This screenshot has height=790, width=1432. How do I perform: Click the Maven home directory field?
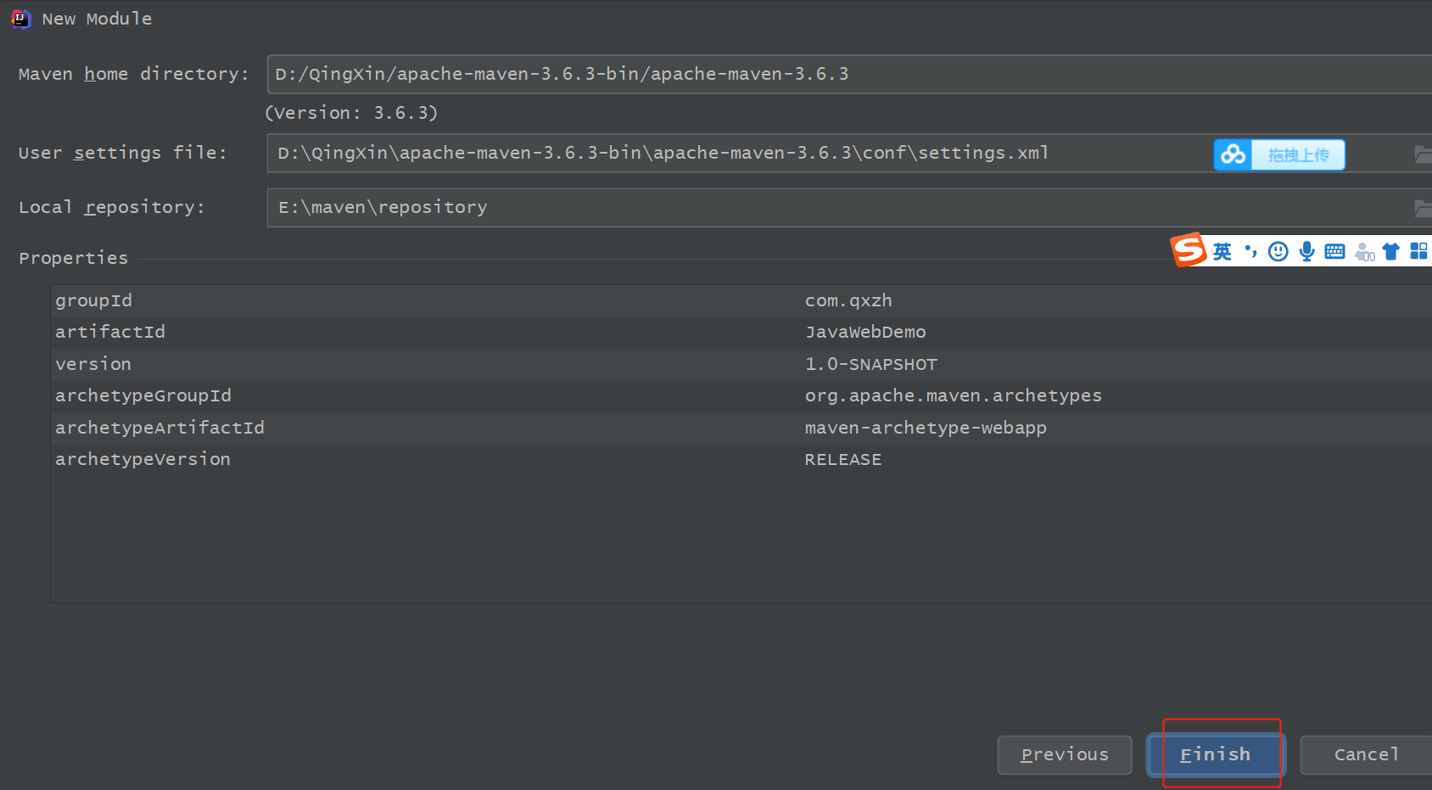click(x=848, y=75)
